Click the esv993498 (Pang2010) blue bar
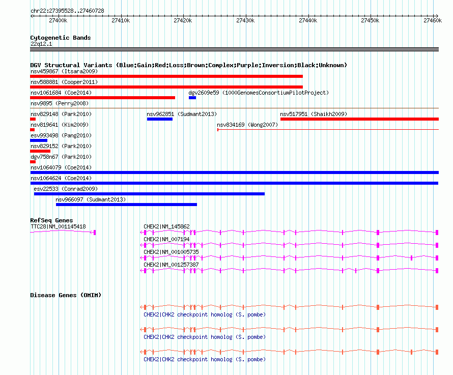The height and width of the screenshot is (375, 453). (39, 140)
